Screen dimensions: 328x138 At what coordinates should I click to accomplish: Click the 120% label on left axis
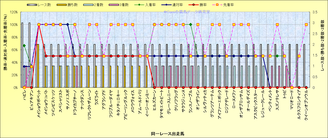14,12
